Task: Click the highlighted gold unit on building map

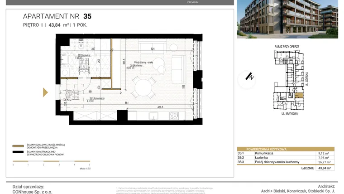Action: click(x=299, y=95)
